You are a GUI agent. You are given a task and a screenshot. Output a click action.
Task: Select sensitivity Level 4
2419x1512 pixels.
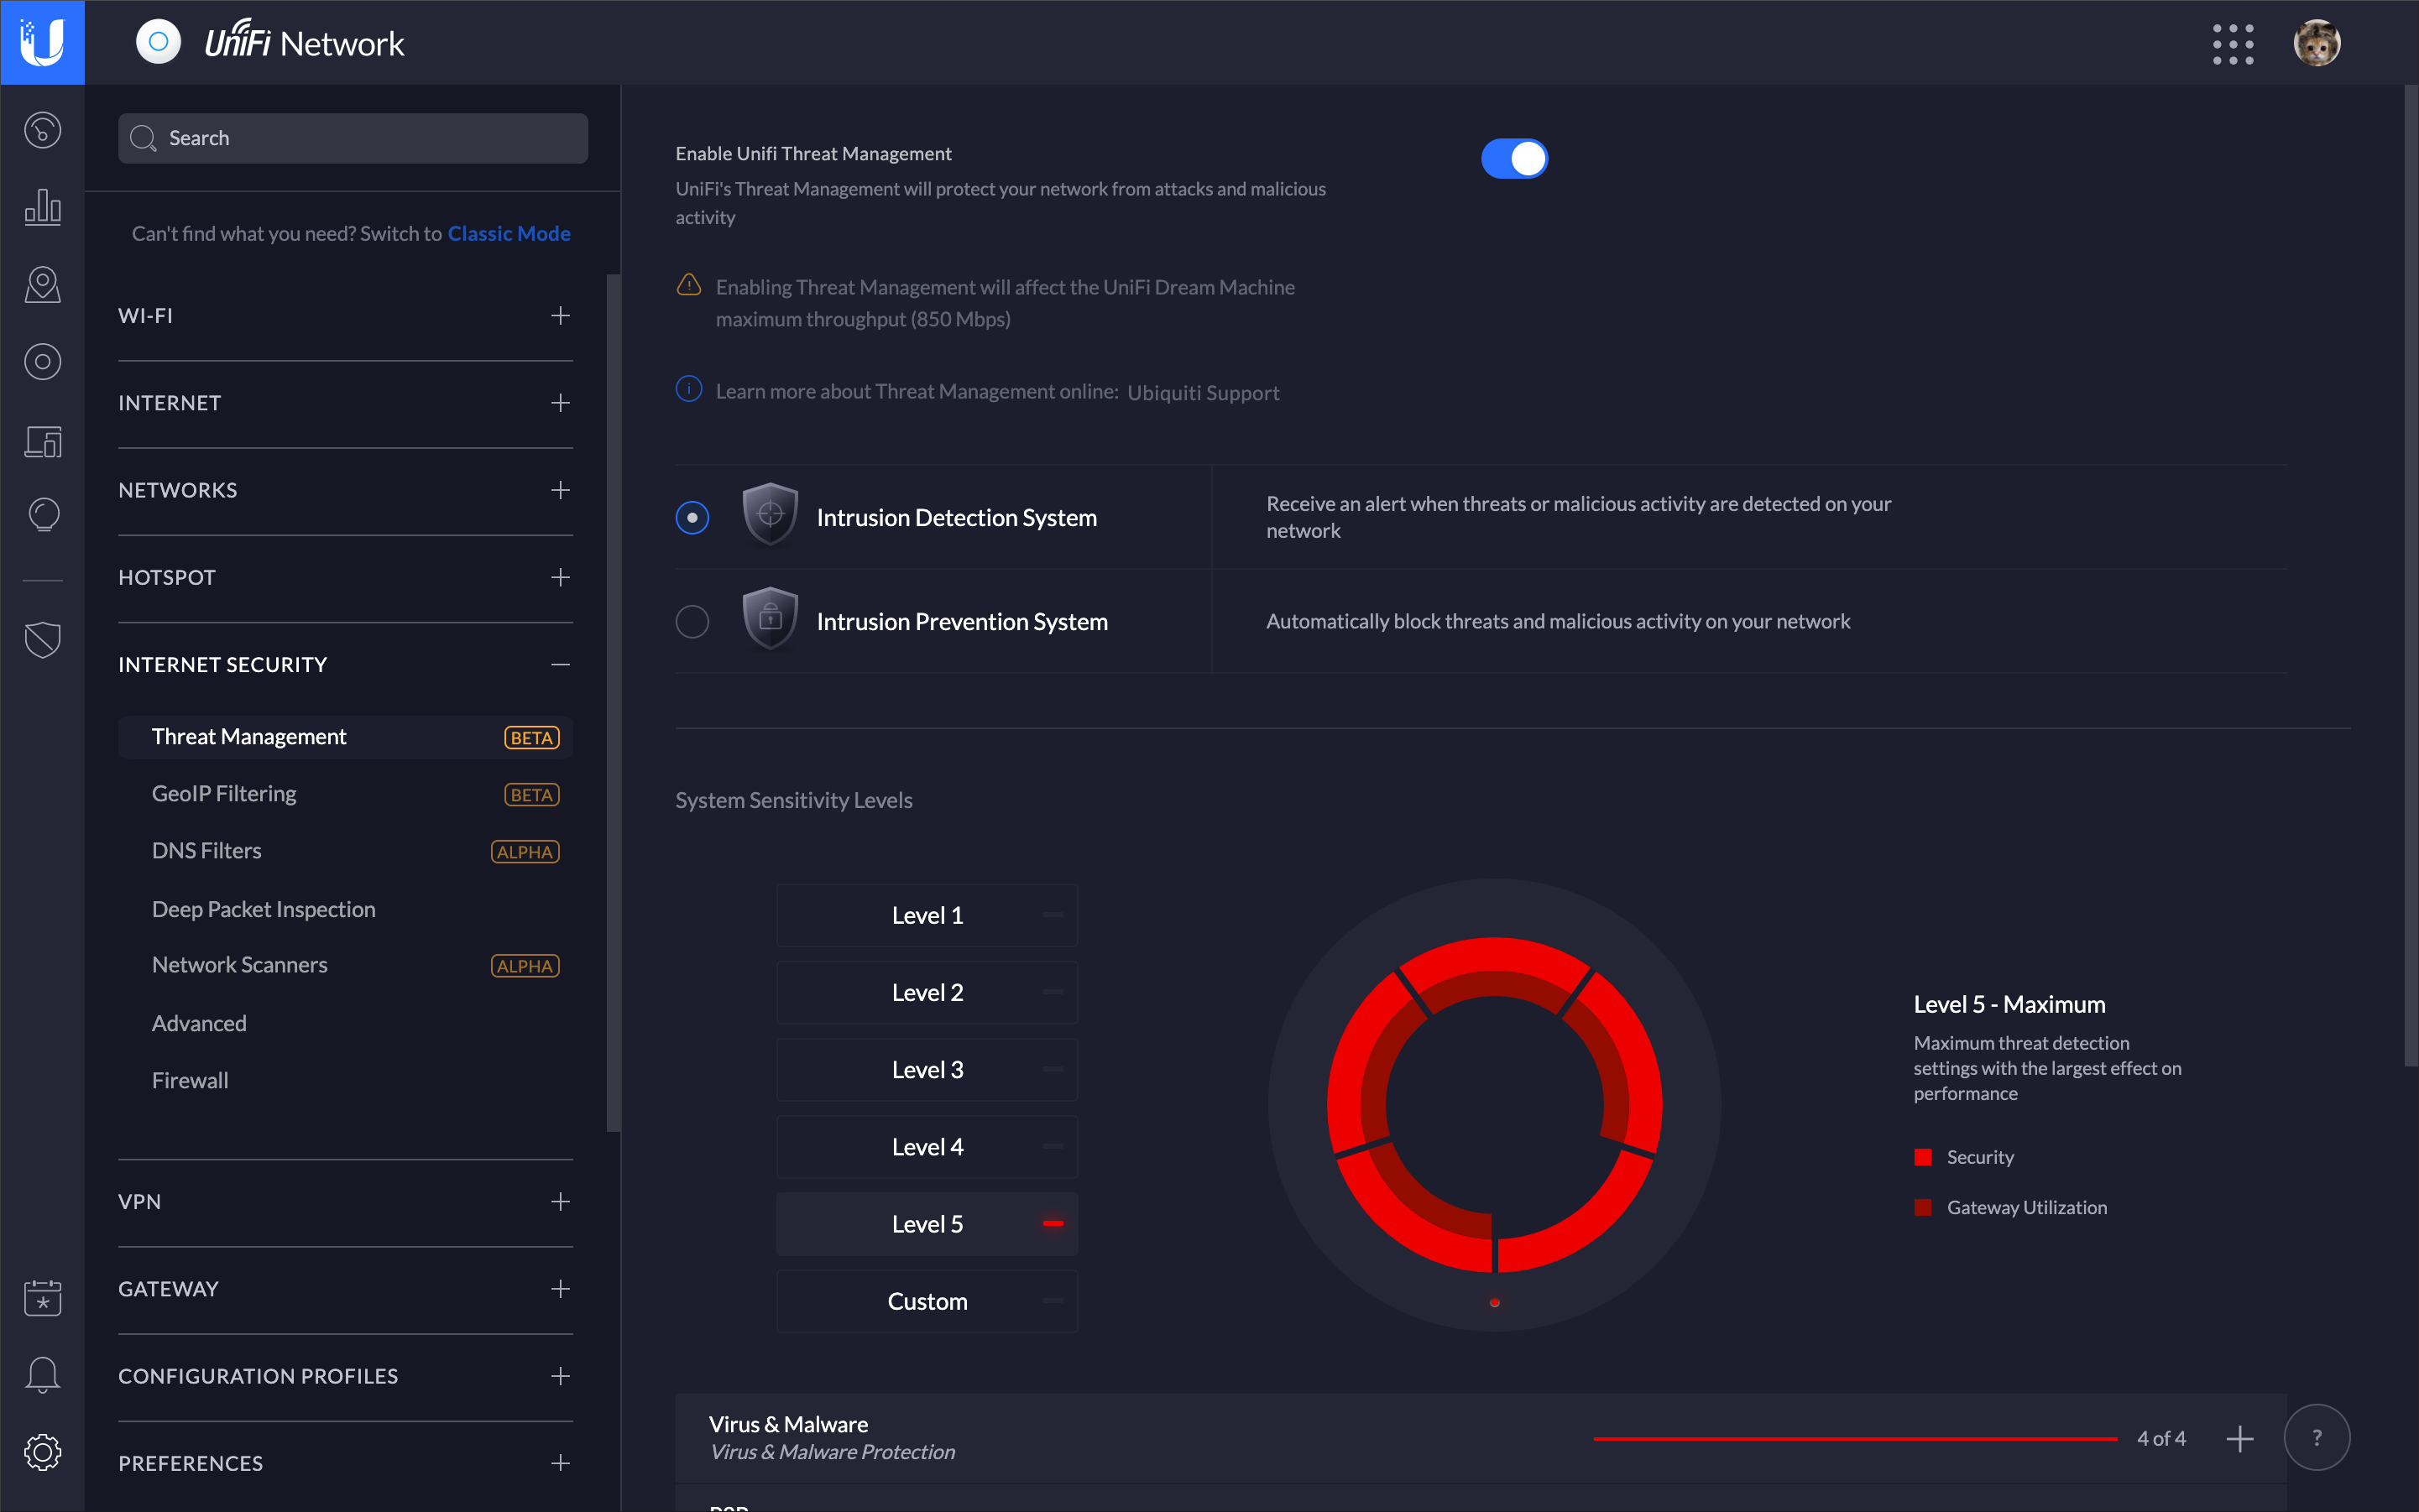(x=927, y=1147)
